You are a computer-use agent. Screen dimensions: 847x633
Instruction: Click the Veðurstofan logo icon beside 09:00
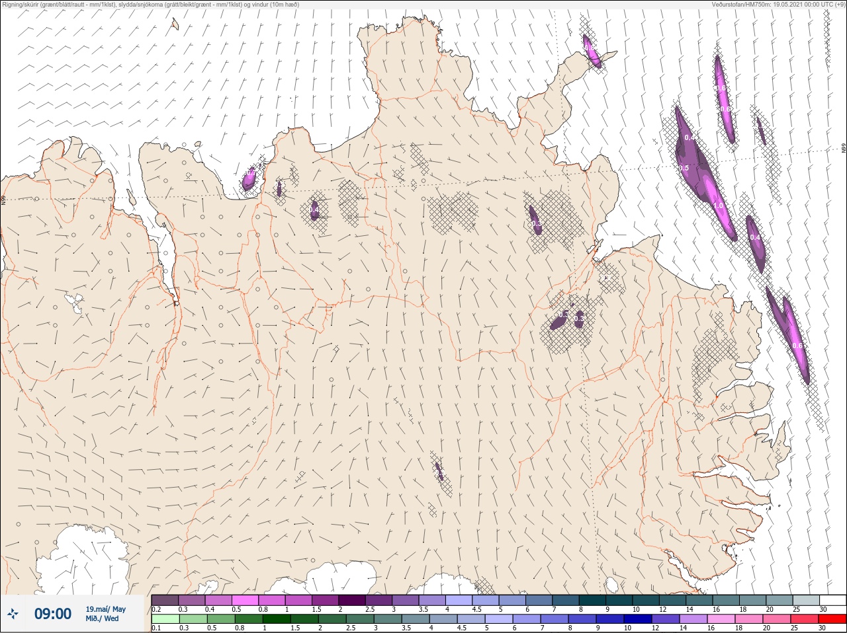pos(13,614)
